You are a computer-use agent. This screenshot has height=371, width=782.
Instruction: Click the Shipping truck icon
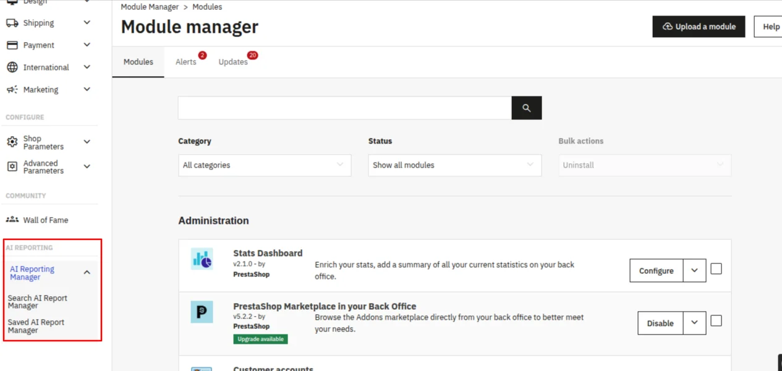[12, 23]
